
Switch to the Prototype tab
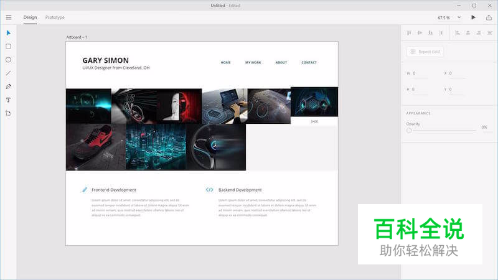coord(55,17)
